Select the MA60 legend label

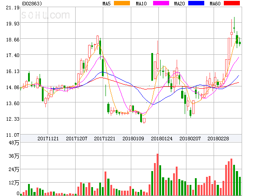click(x=215, y=4)
